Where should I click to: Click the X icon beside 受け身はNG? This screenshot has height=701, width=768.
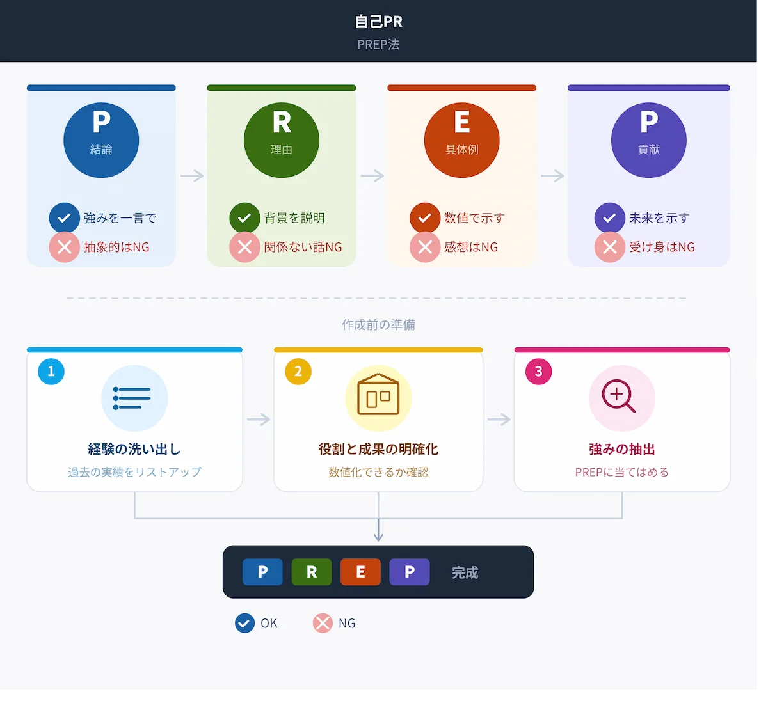[610, 247]
